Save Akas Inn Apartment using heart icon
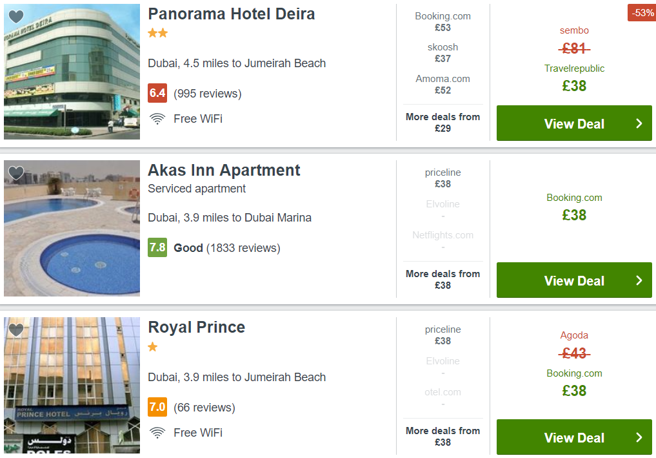This screenshot has height=458, width=656. 16,173
